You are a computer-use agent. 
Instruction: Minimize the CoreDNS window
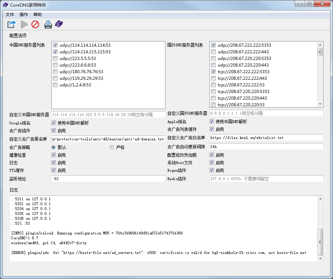(300, 4)
